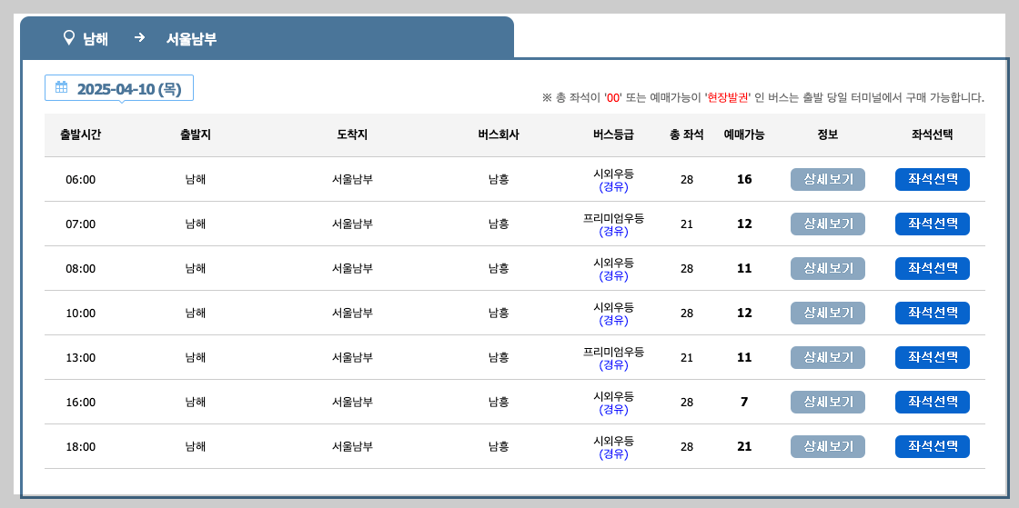This screenshot has height=508, width=1019.
Task: Click the arrow icon between 남해 and 서울남부
Action: [x=139, y=38]
